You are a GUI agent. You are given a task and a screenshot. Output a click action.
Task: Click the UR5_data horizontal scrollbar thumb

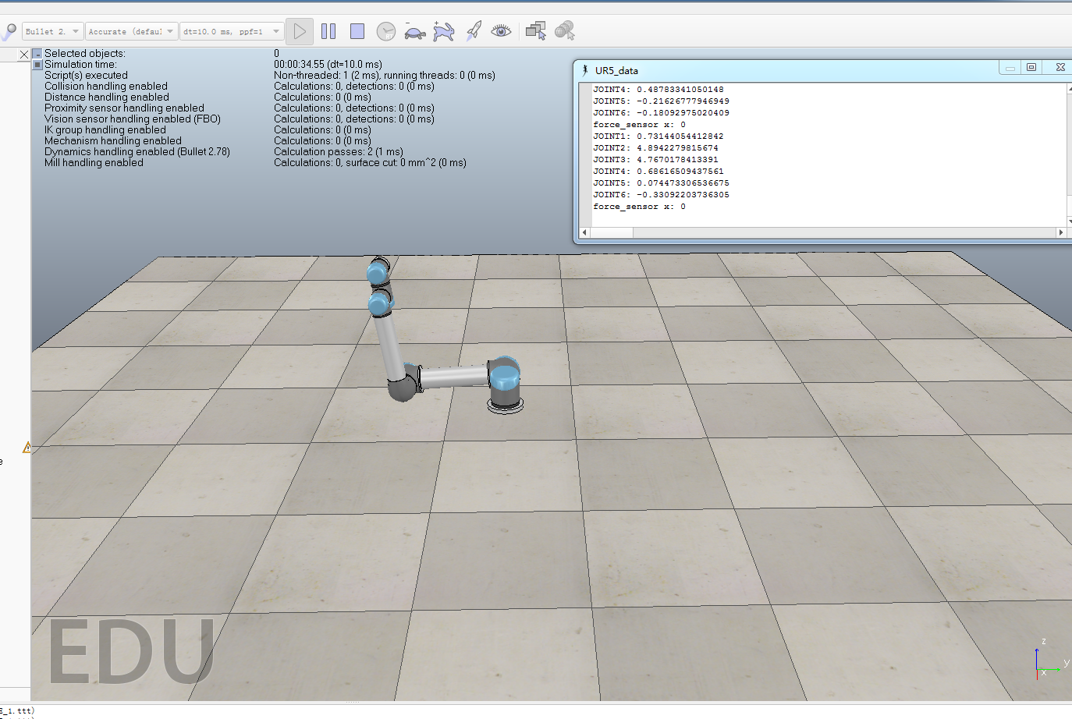coord(612,232)
